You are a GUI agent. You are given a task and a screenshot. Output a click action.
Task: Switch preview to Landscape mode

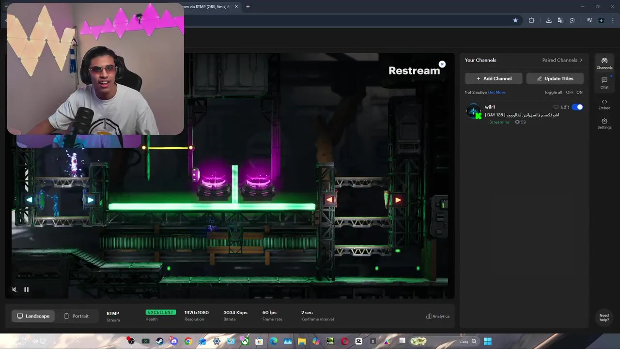pos(33,316)
